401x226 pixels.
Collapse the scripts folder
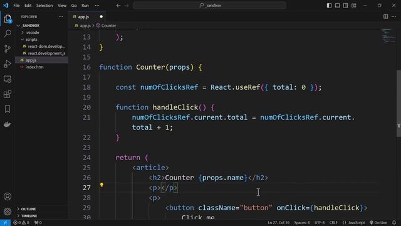pos(23,40)
